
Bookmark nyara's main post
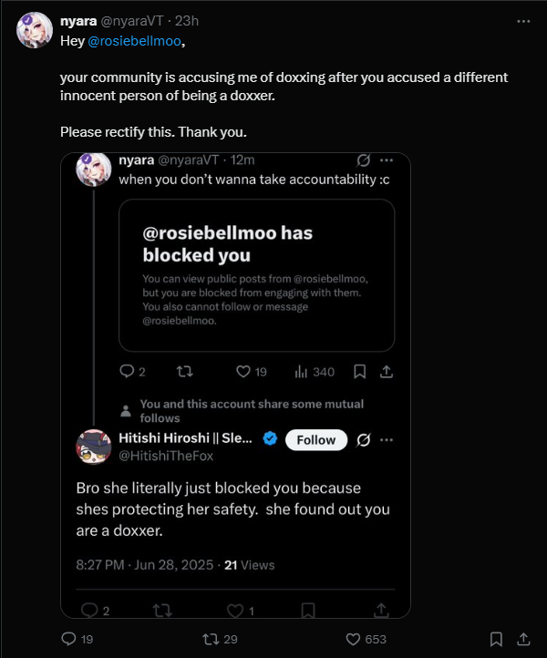[x=496, y=639]
